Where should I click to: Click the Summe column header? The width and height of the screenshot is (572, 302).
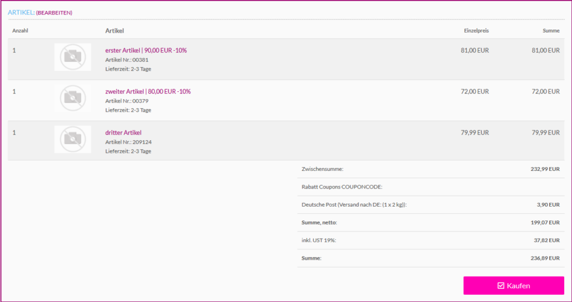(551, 31)
